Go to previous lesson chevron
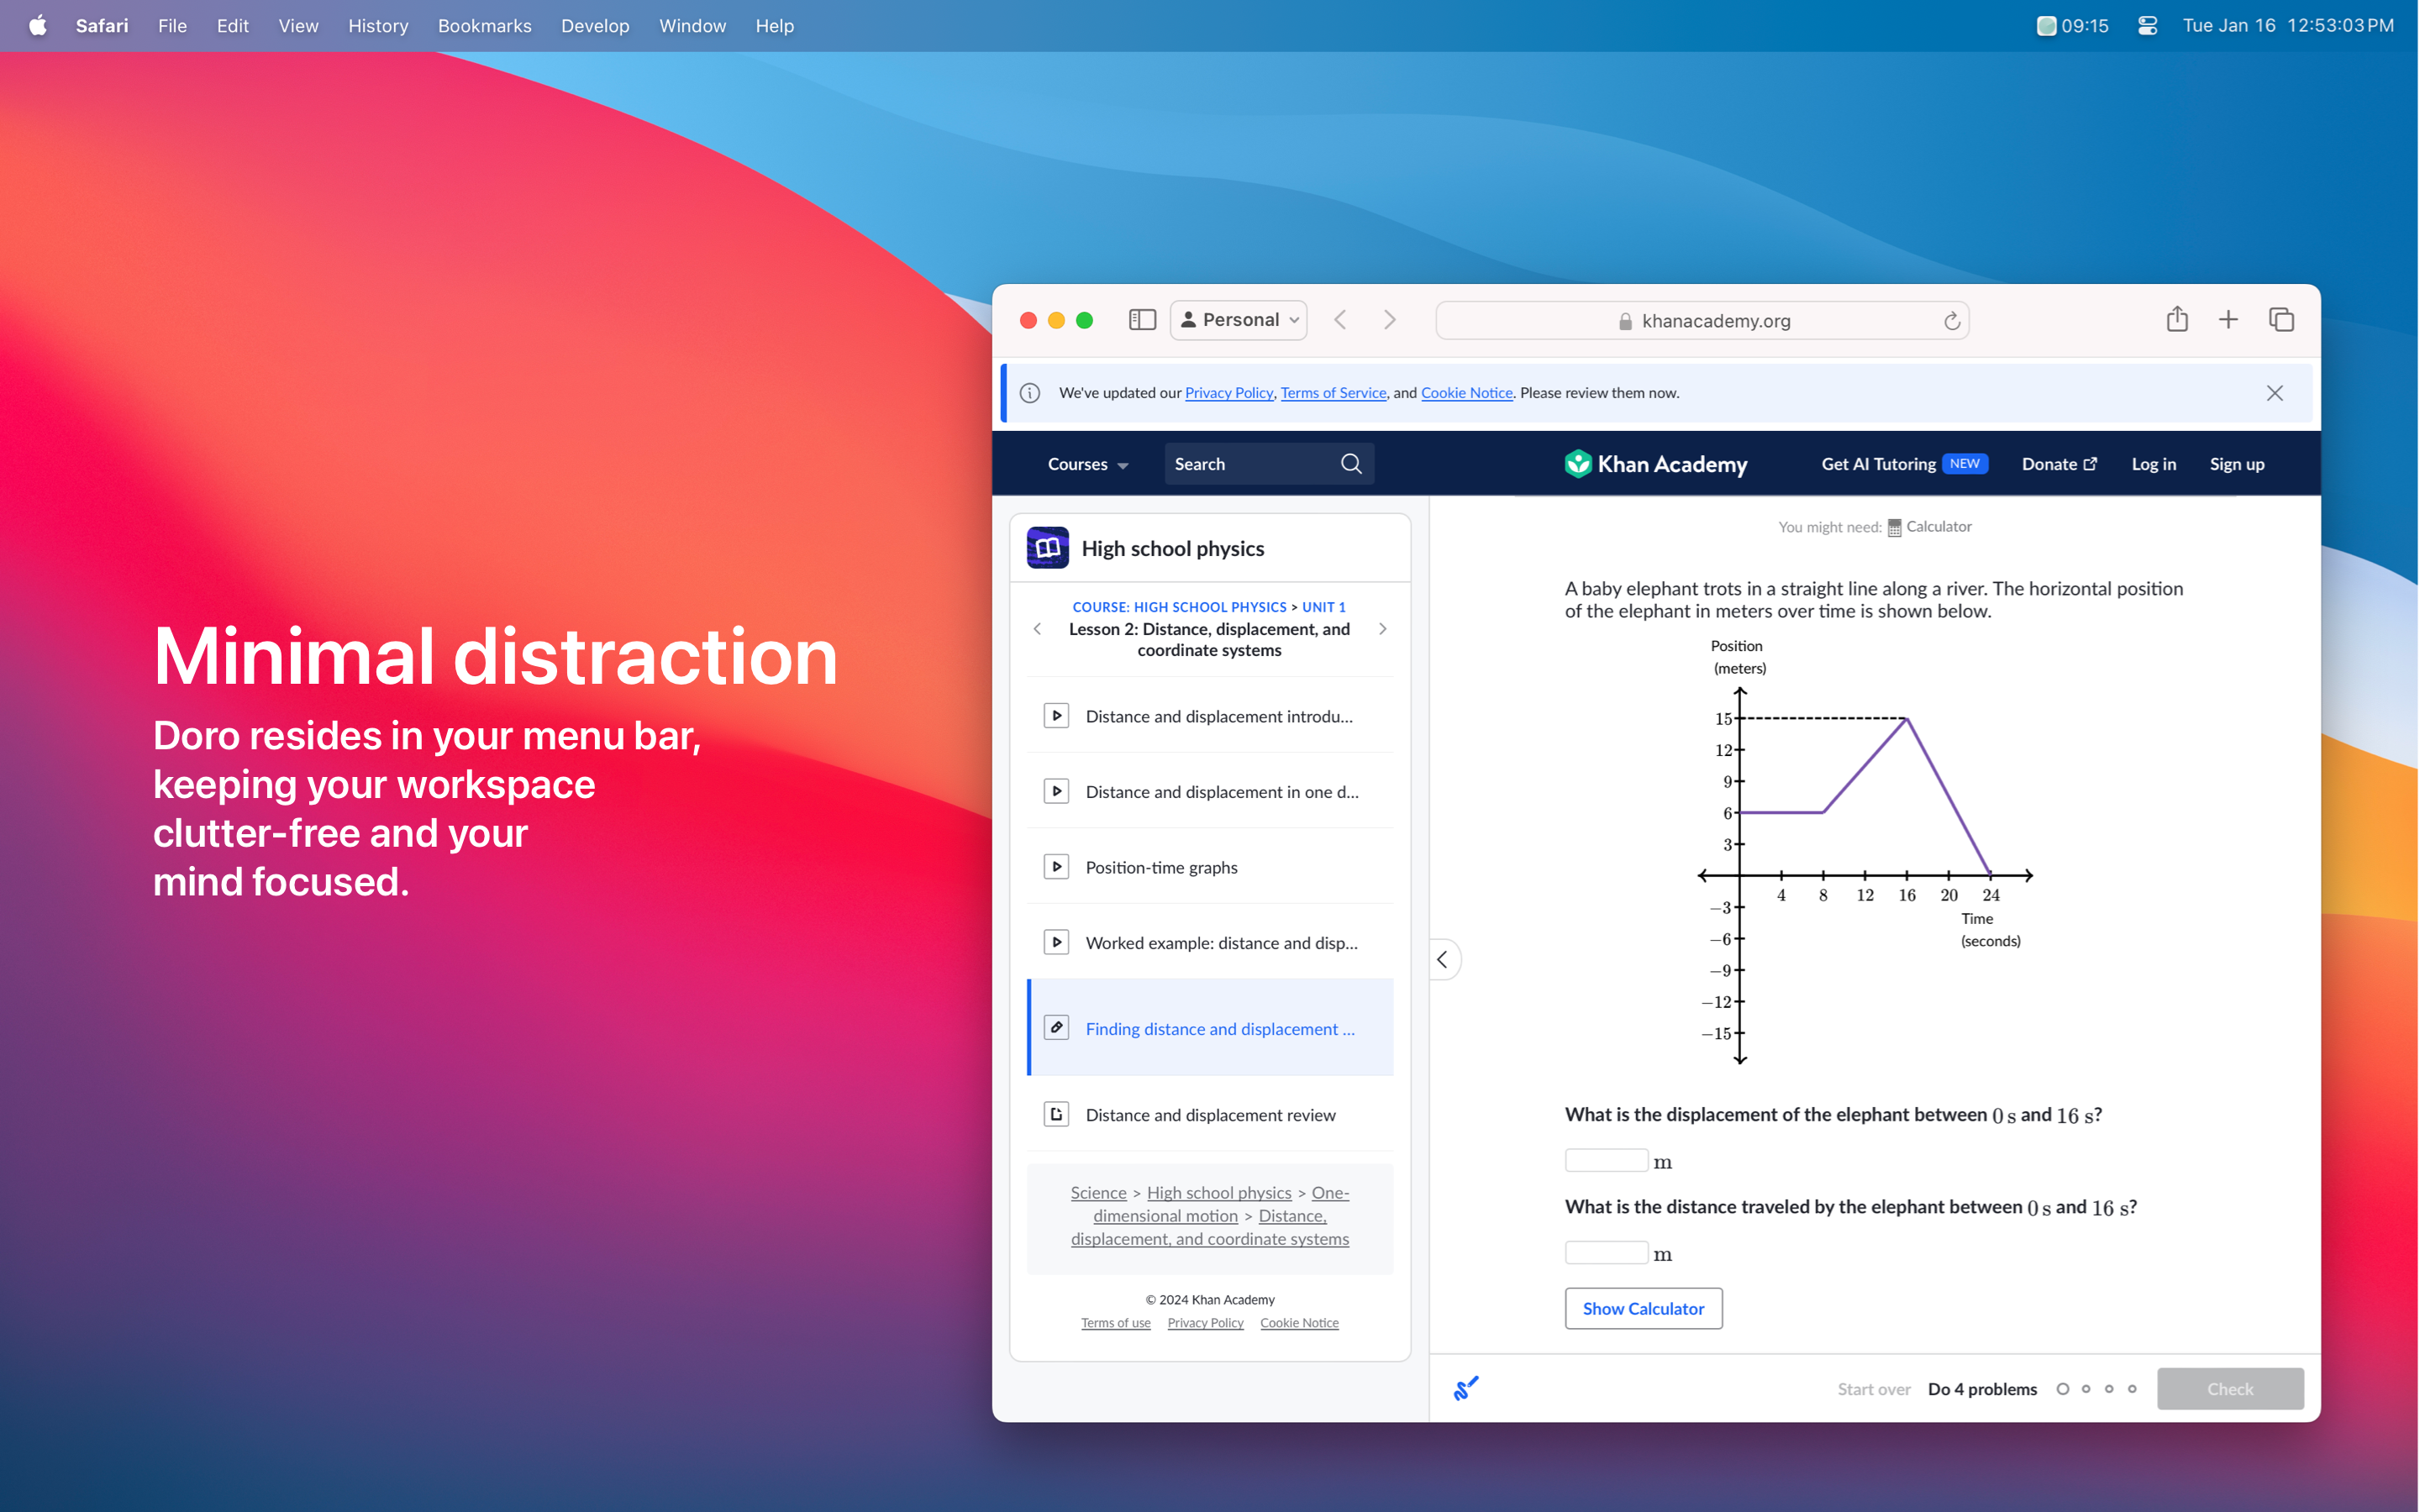The image size is (2420, 1512). pyautogui.click(x=1037, y=629)
